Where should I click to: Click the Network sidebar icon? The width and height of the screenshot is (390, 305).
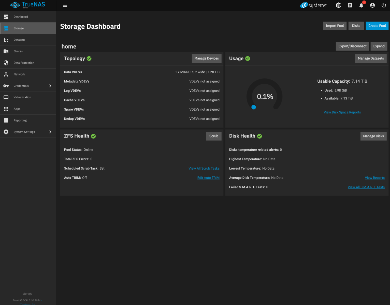tap(6, 74)
